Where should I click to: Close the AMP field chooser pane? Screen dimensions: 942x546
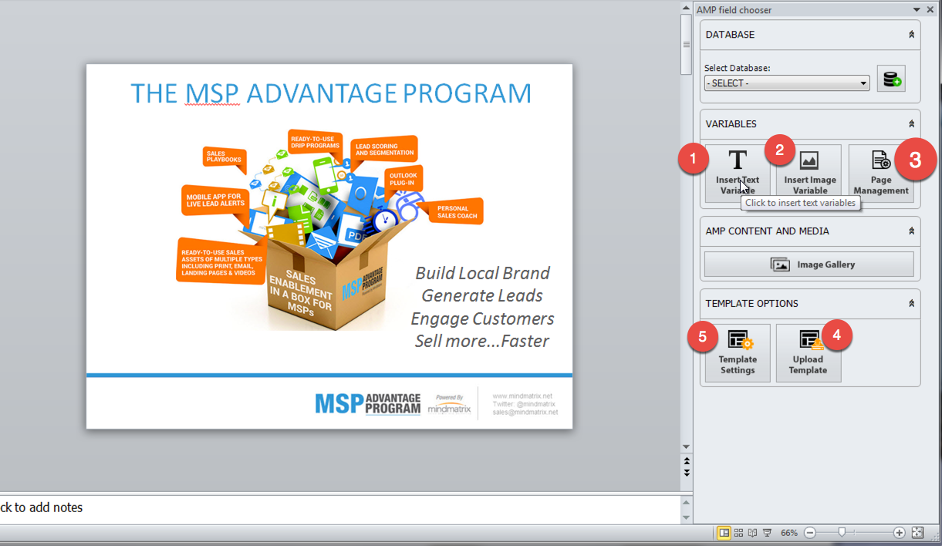930,10
